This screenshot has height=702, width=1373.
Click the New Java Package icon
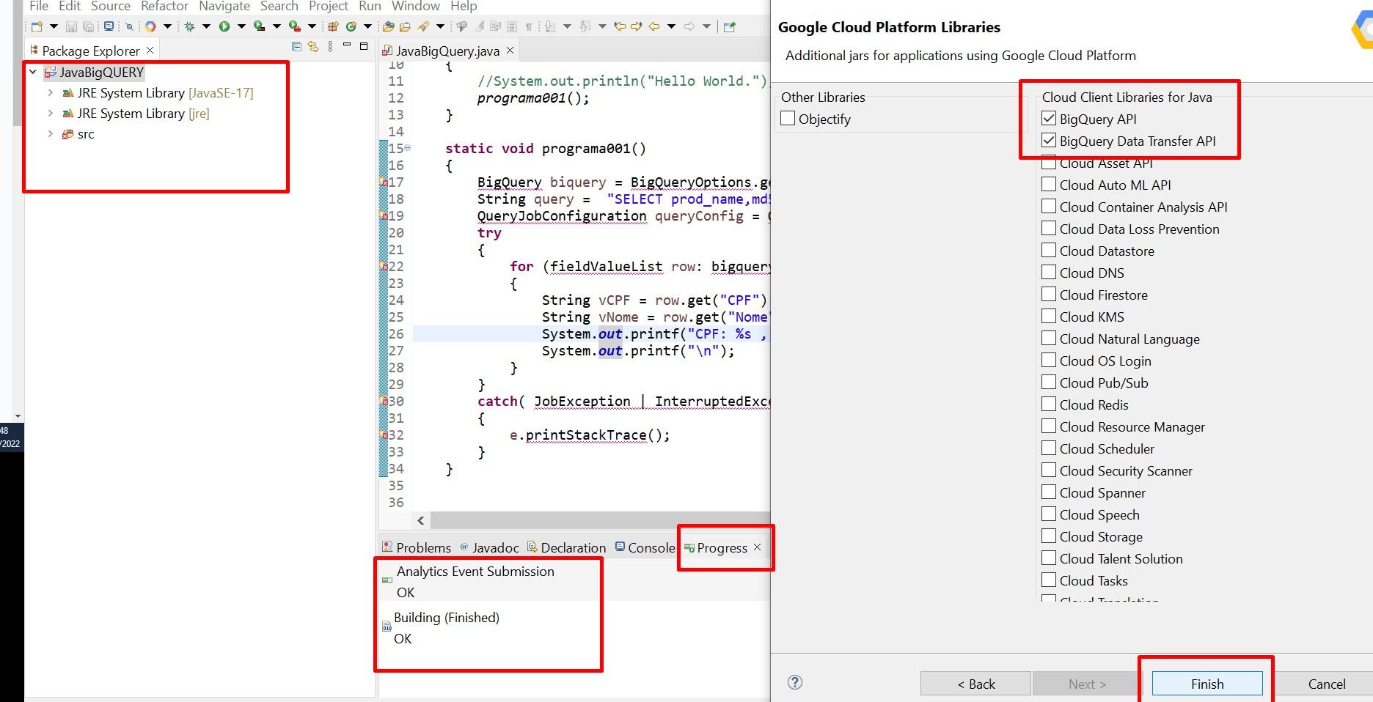pyautogui.click(x=333, y=26)
